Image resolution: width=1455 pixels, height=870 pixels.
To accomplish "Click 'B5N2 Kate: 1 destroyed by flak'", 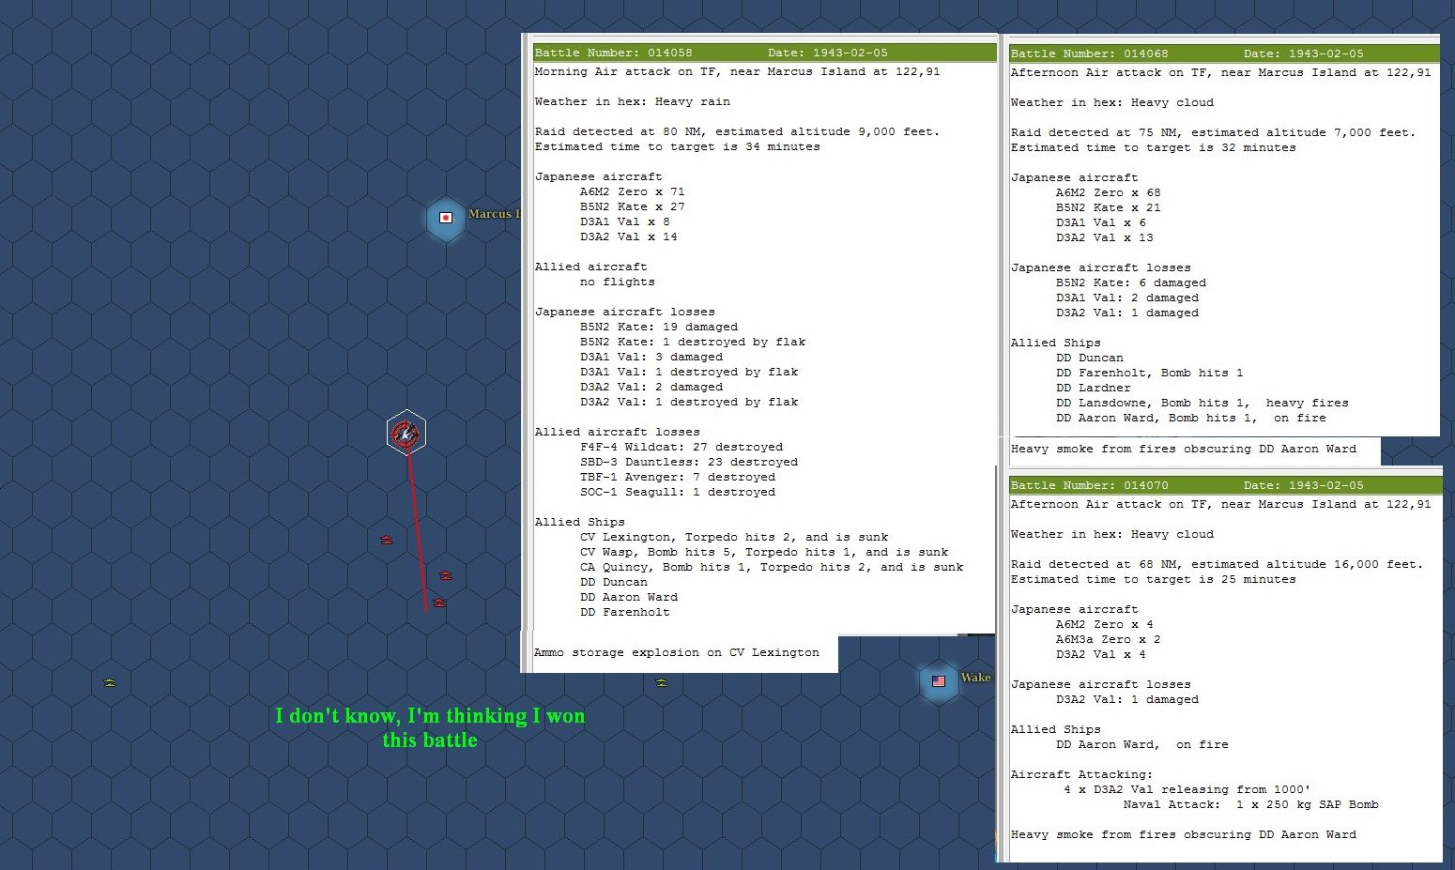I will pos(692,342).
